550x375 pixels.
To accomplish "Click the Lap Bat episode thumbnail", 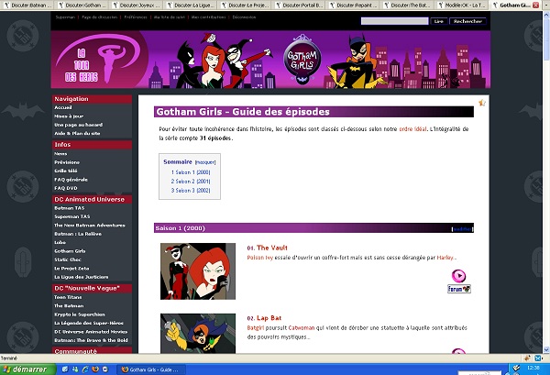I will click(x=198, y=333).
